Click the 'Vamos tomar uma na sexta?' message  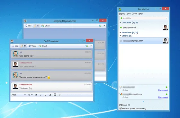(x=52, y=76)
